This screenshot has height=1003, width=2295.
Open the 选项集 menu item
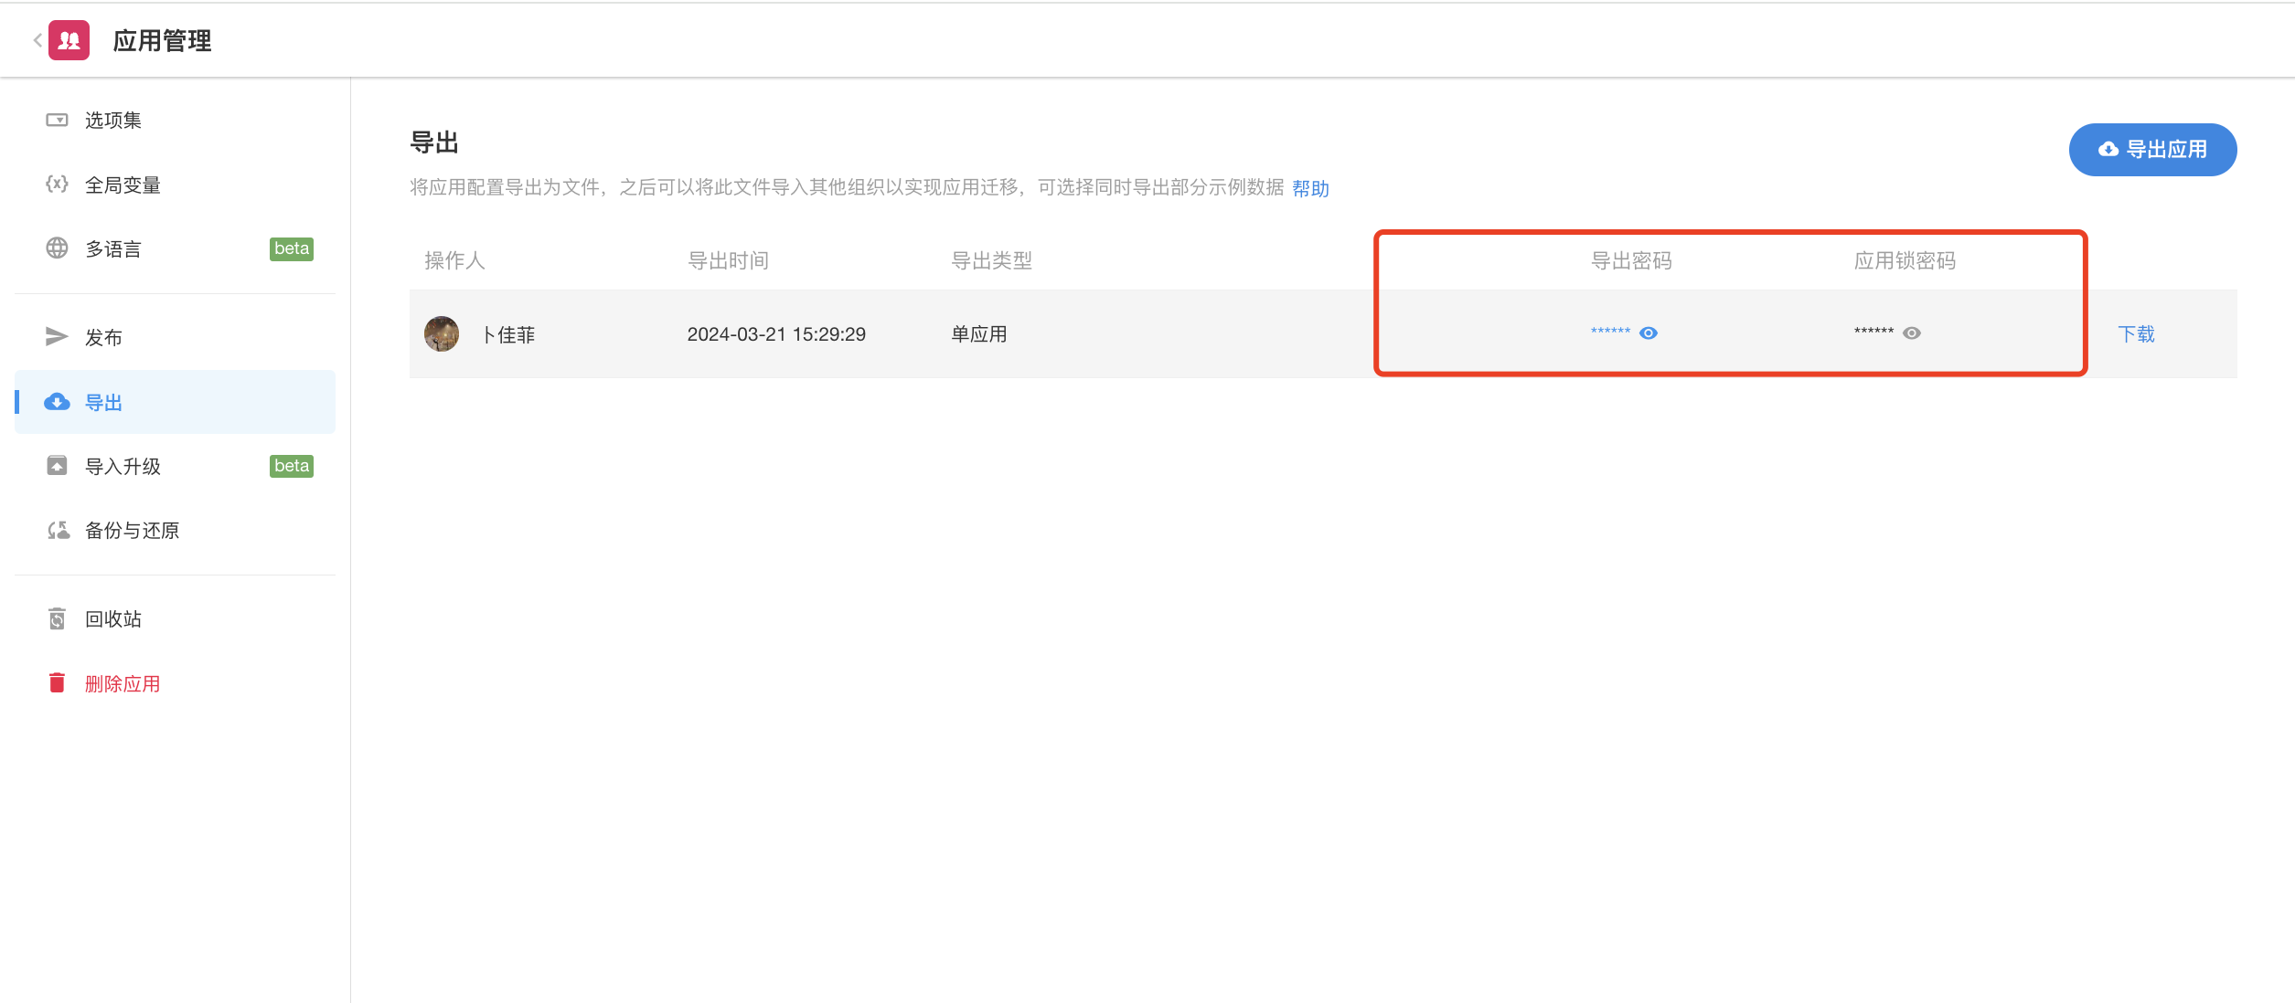(x=113, y=121)
